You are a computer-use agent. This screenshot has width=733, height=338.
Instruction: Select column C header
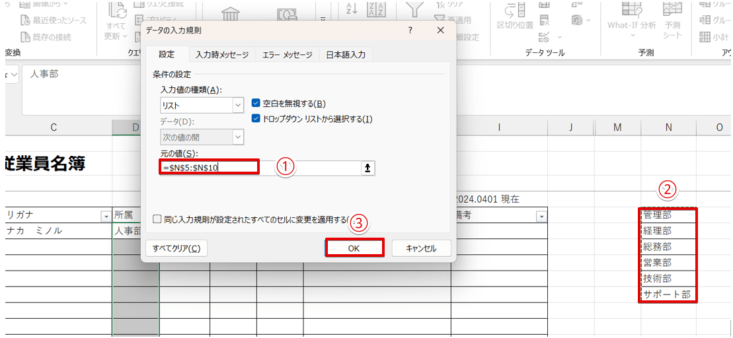point(54,127)
